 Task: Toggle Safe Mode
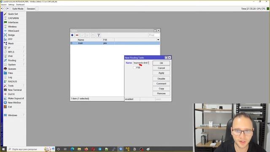[x=18, y=8]
